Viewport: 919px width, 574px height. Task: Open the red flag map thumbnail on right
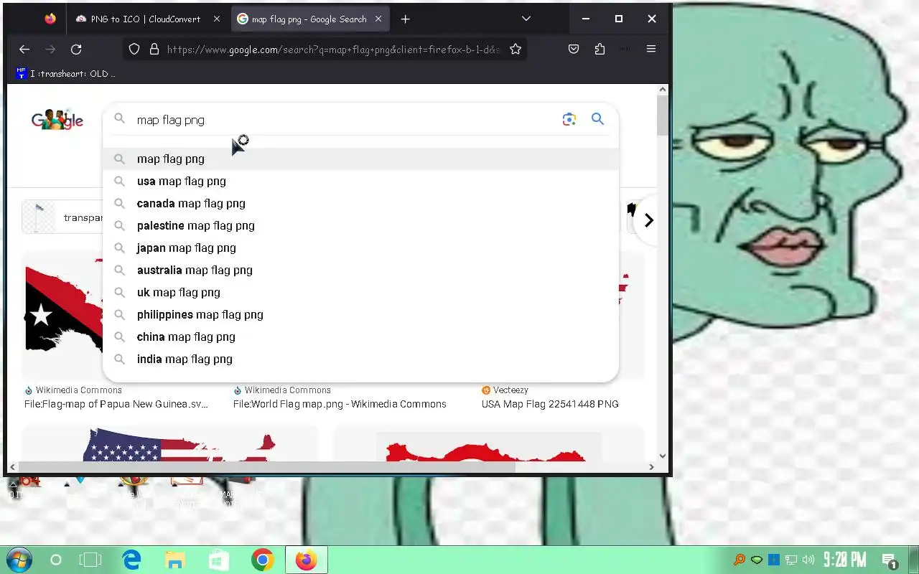coord(489,444)
